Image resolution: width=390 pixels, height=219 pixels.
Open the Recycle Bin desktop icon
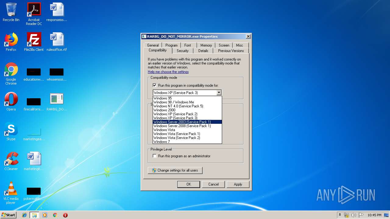coord(11,12)
